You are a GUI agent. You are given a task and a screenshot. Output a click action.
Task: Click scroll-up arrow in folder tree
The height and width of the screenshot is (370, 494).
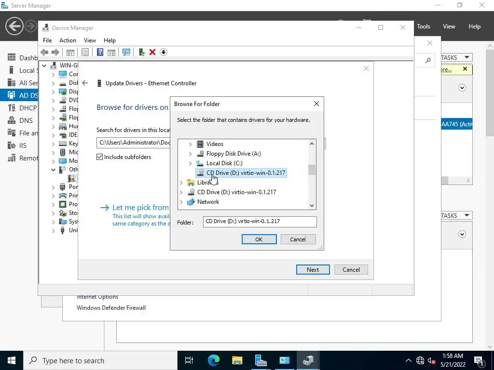tap(312, 144)
